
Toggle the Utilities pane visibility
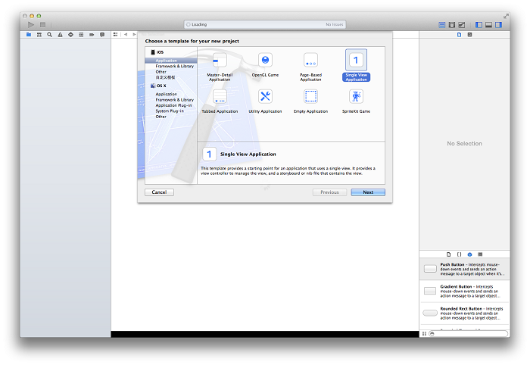pyautogui.click(x=498, y=25)
